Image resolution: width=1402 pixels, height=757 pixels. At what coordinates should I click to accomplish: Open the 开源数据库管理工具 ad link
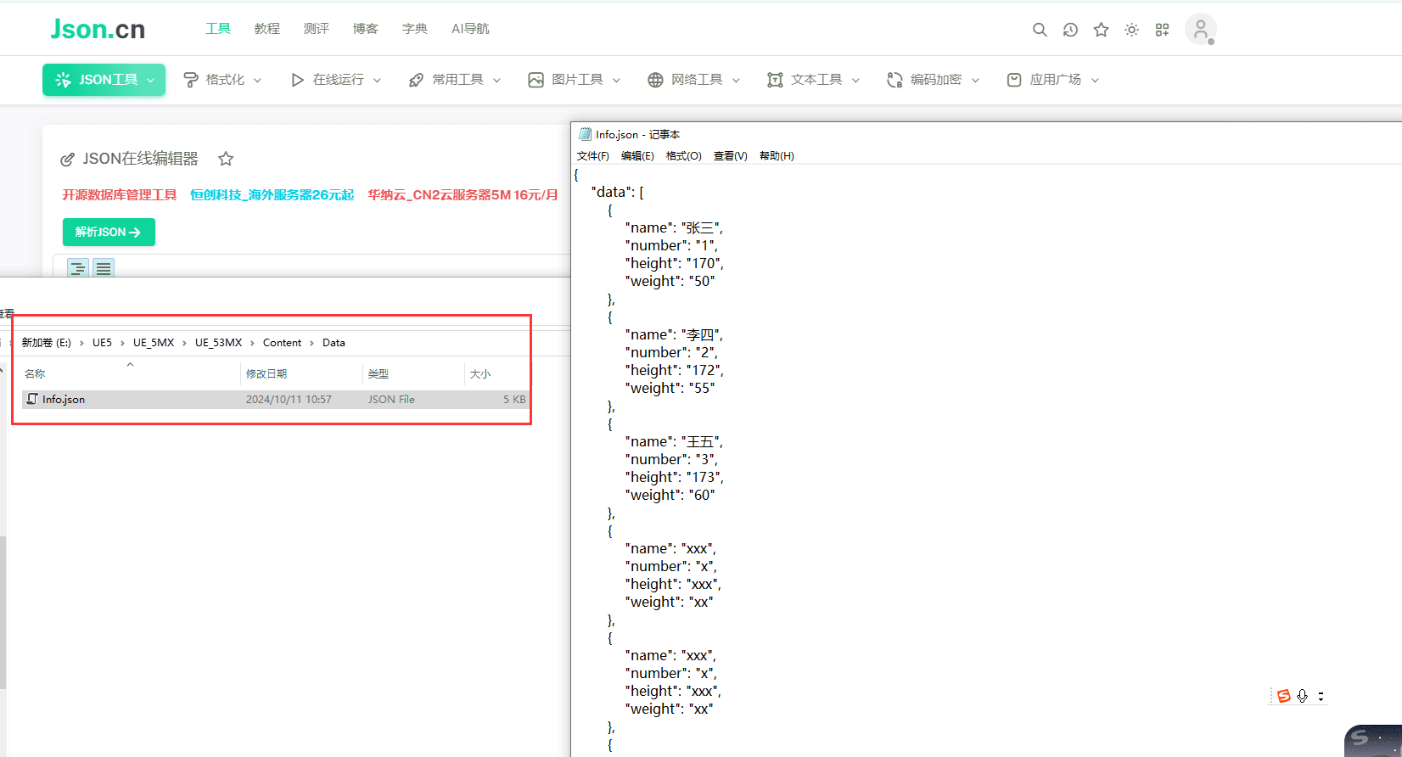click(x=120, y=195)
